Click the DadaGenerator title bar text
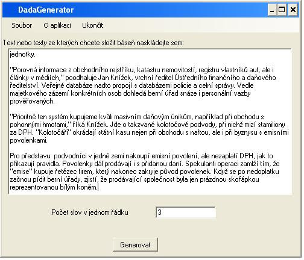Image resolution: width=304 pixels, height=260 pixels. pos(46,10)
